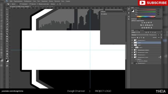Select the Pen tool
This screenshot has height=94, width=168.
pyautogui.click(x=7, y=44)
